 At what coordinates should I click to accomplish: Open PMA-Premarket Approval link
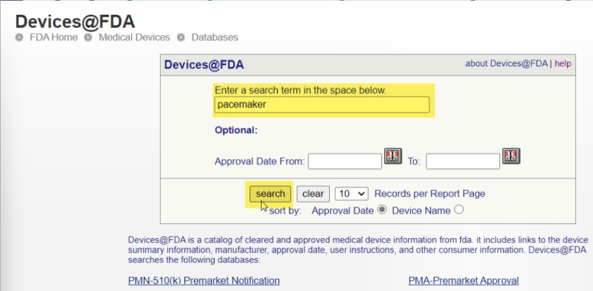pyautogui.click(x=464, y=280)
